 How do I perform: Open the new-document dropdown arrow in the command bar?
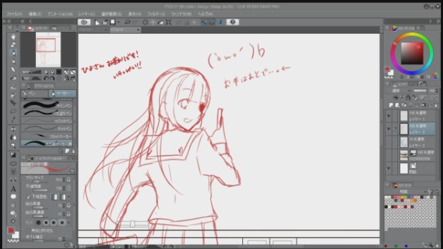(118, 22)
